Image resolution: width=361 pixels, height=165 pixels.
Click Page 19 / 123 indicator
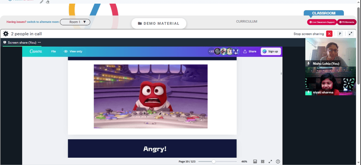(x=187, y=161)
